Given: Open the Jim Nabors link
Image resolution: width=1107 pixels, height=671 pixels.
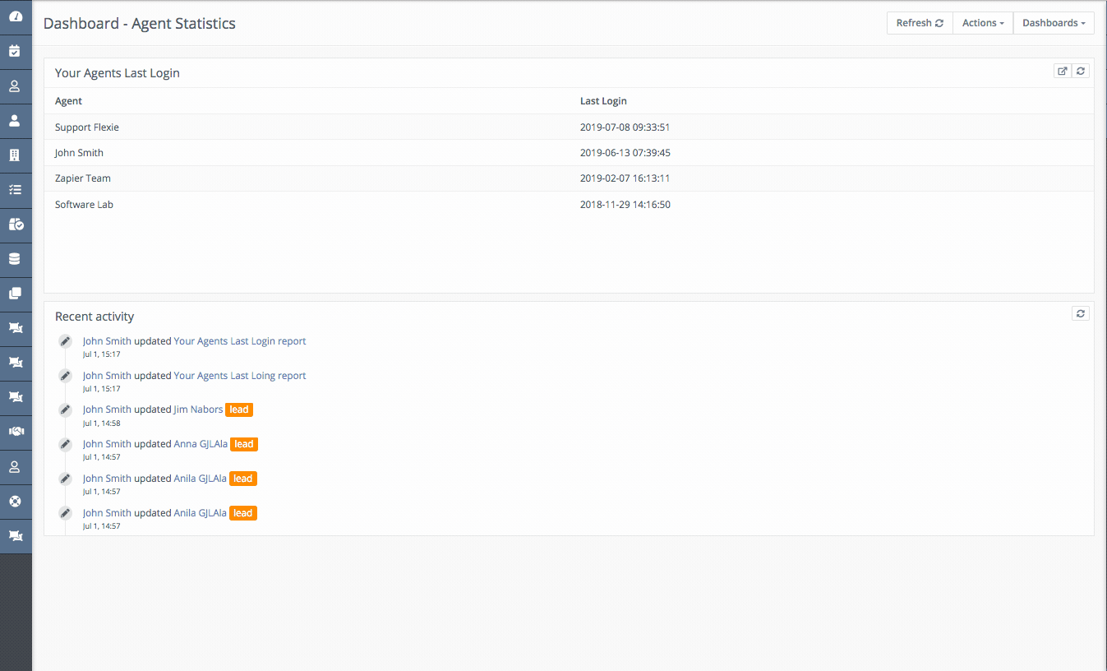Looking at the screenshot, I should click(x=198, y=410).
